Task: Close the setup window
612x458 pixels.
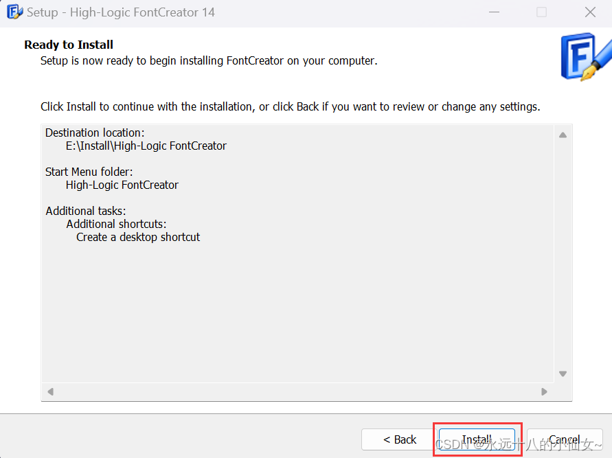Action: [590, 12]
